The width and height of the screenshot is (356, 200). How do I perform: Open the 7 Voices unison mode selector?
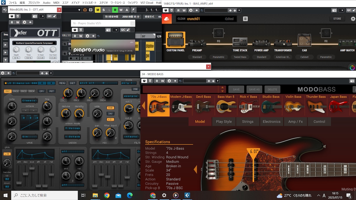[x=73, y=129]
